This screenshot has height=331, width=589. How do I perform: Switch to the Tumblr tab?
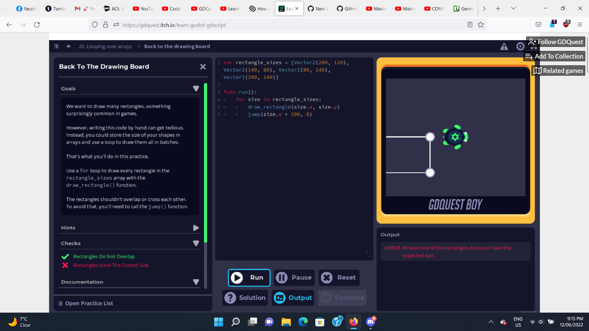(x=56, y=9)
